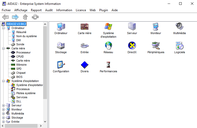Viewport: 197px width, 128px height.
Task: Select Pilotes système in the tree
Action: click(26, 93)
